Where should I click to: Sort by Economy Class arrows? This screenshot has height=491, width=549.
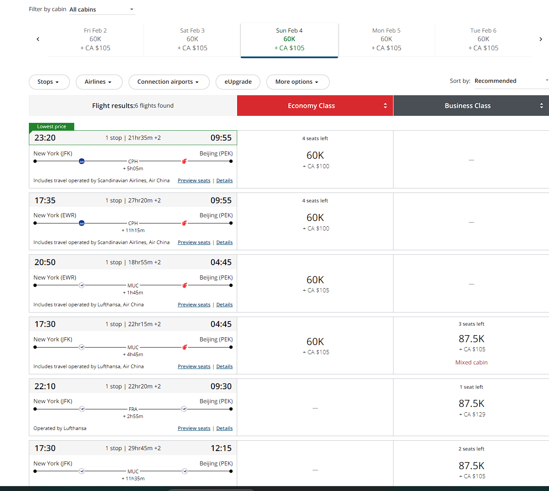click(385, 106)
